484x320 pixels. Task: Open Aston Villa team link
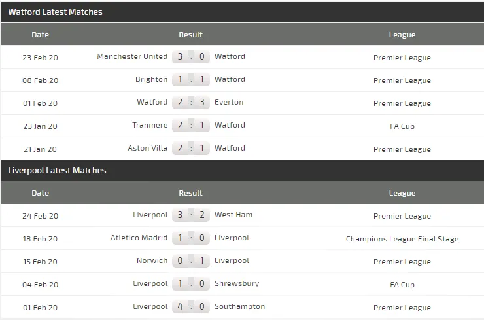(147, 148)
